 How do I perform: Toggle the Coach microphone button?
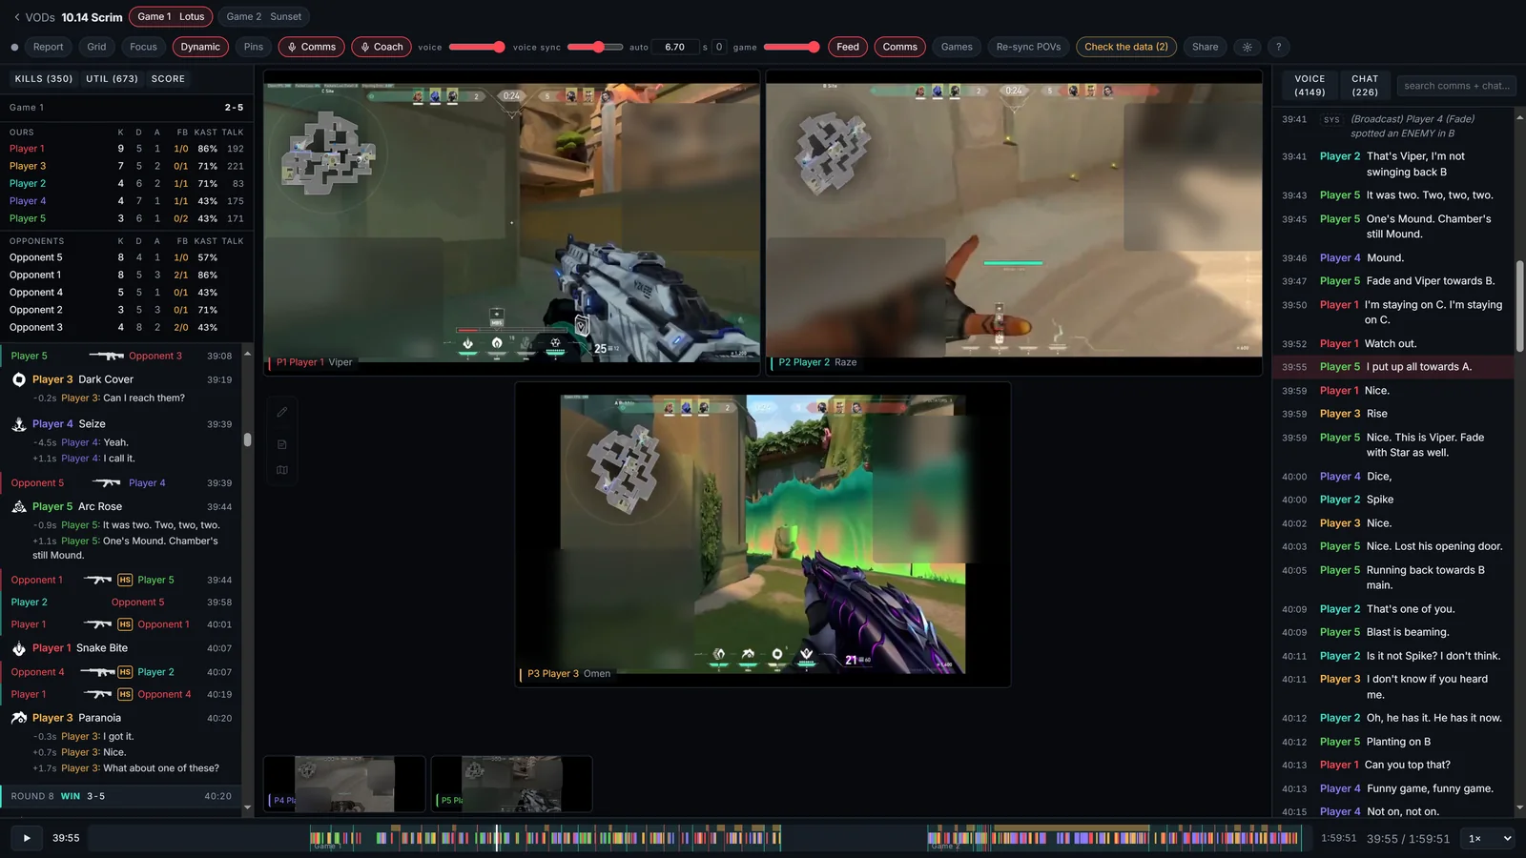pyautogui.click(x=381, y=47)
